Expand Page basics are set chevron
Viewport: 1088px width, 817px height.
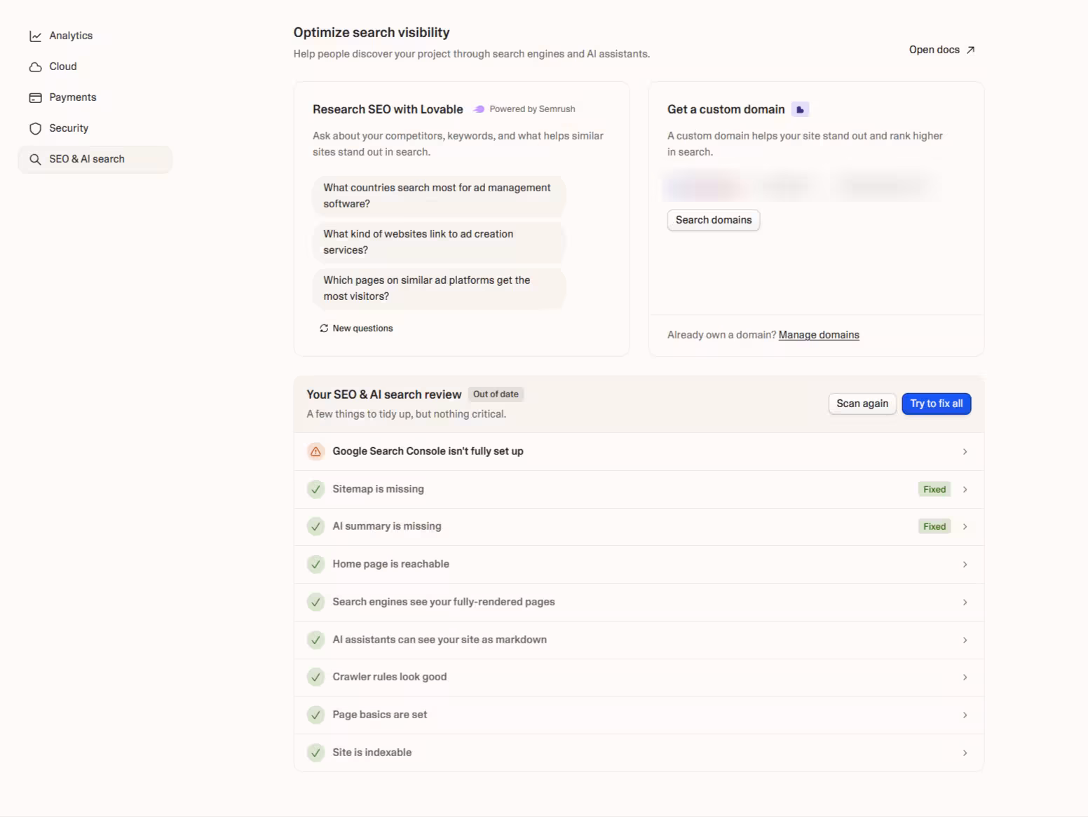tap(965, 715)
